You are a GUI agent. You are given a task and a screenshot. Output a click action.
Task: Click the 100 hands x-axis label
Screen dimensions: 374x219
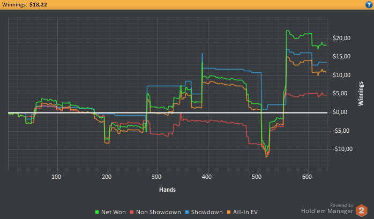(x=56, y=177)
